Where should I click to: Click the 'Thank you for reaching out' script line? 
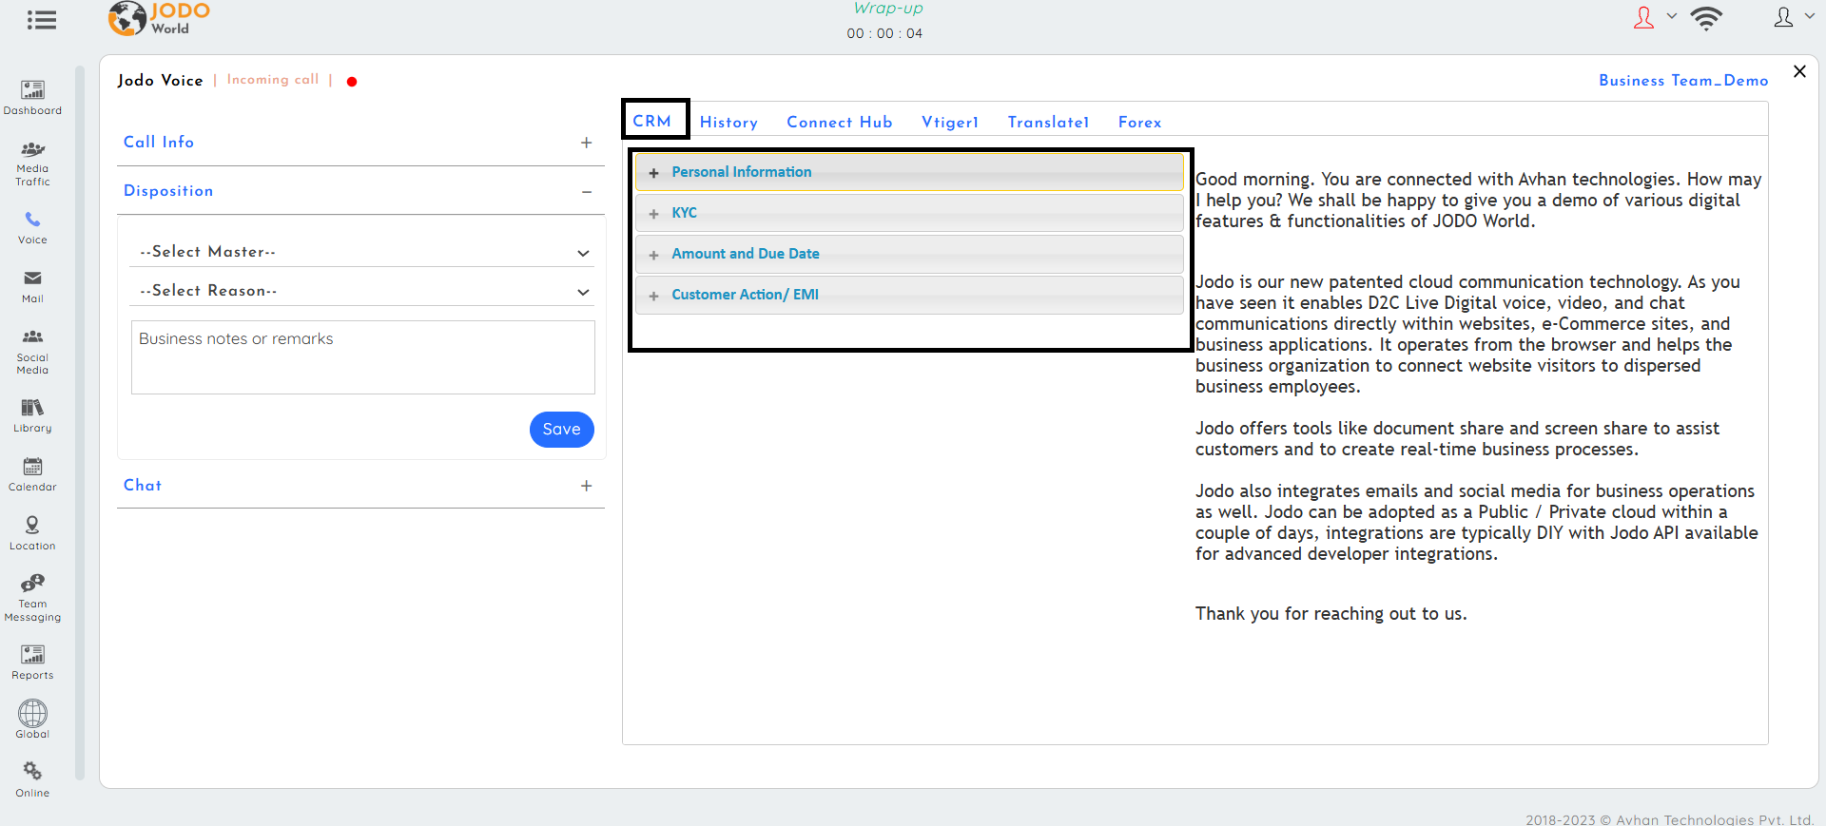[1331, 614]
